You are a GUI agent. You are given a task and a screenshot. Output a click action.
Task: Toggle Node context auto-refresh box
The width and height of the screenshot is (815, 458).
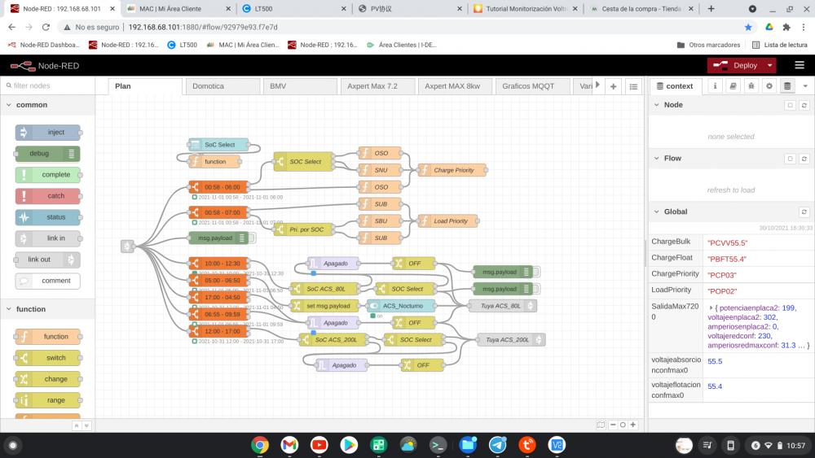(x=790, y=105)
